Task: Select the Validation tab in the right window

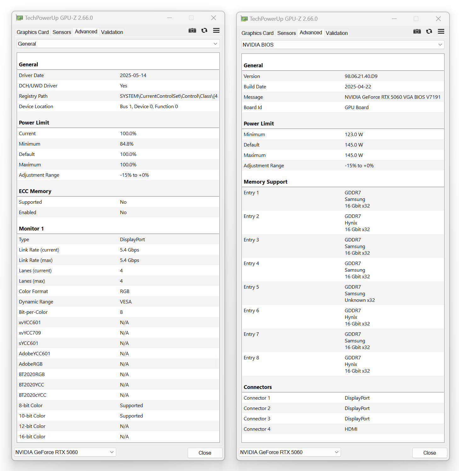Action: [x=337, y=33]
